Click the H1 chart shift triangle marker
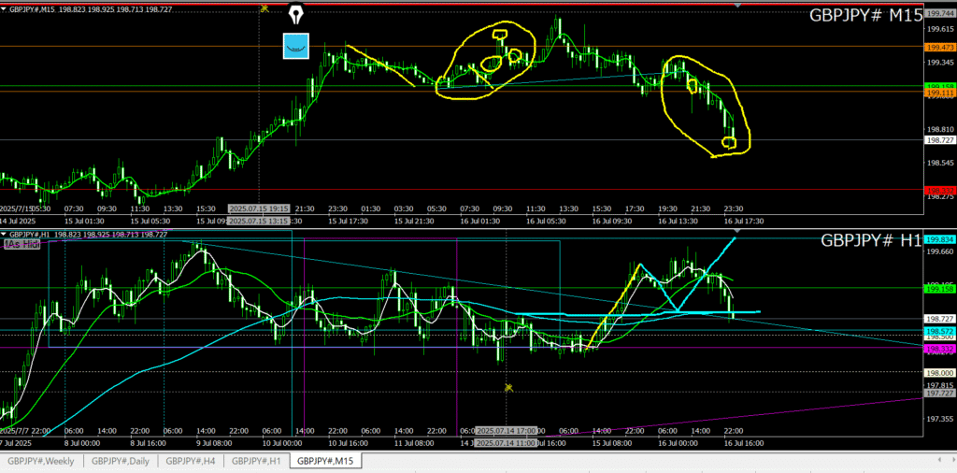This screenshot has width=957, height=473. tap(737, 231)
